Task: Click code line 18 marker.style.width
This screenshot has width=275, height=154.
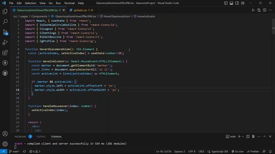Action: pyautogui.click(x=77, y=90)
